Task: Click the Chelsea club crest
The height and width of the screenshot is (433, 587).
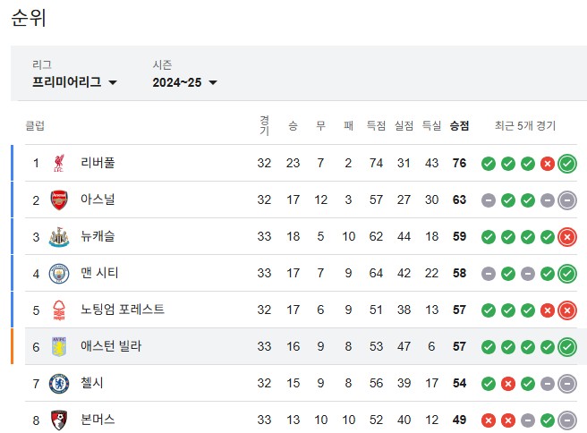Action: [x=59, y=383]
